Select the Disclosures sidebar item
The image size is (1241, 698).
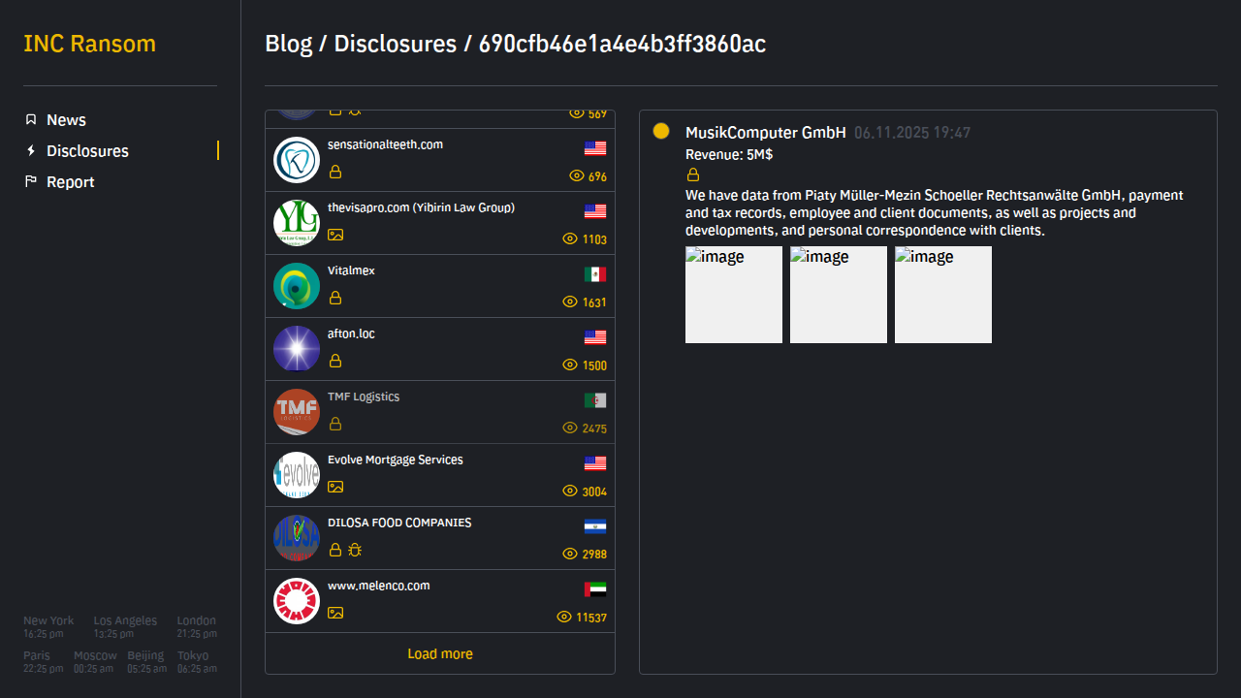click(x=87, y=151)
